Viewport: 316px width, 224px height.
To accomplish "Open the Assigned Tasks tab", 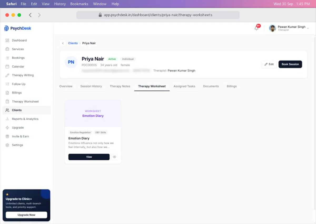I will coord(184,86).
